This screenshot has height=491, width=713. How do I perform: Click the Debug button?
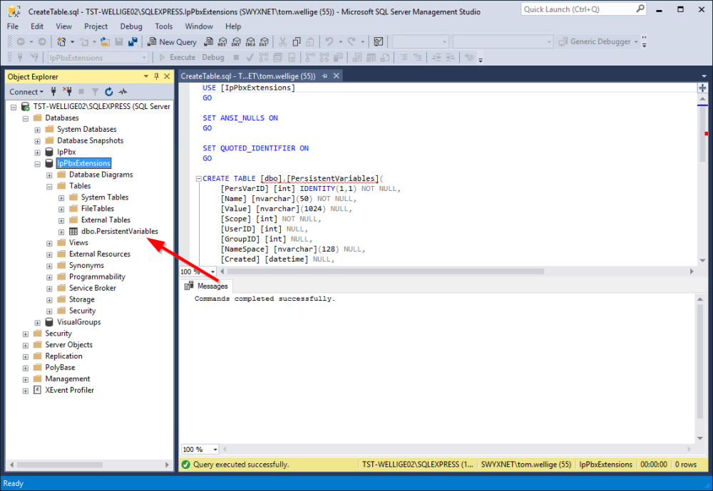click(212, 57)
